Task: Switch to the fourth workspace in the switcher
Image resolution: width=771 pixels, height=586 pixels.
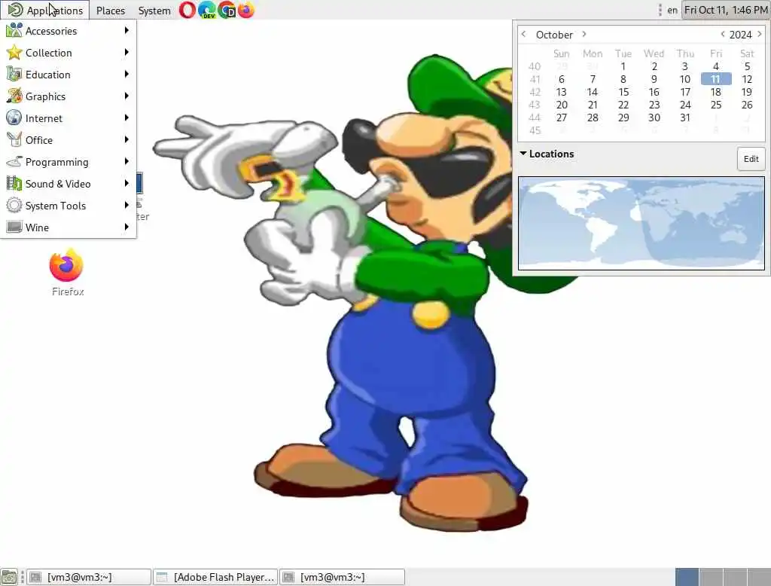Action: point(759,577)
